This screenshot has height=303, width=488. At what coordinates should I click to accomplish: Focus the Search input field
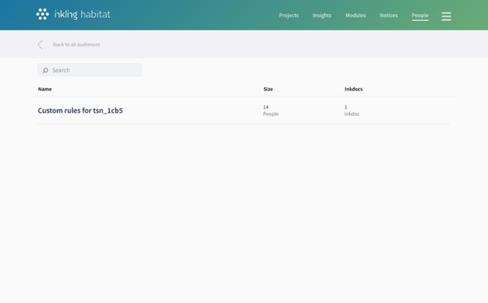[94, 70]
